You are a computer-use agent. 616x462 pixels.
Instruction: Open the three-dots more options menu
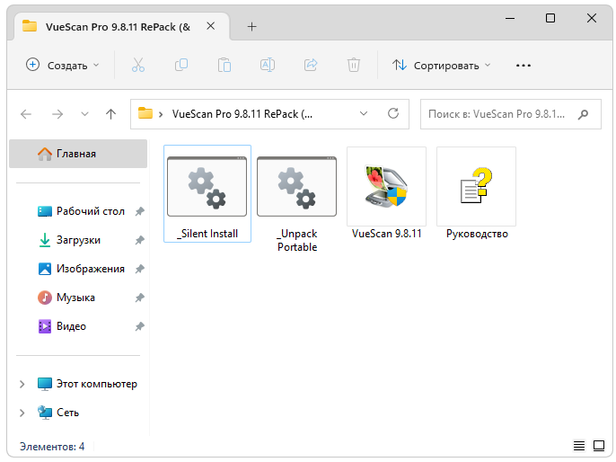[524, 66]
